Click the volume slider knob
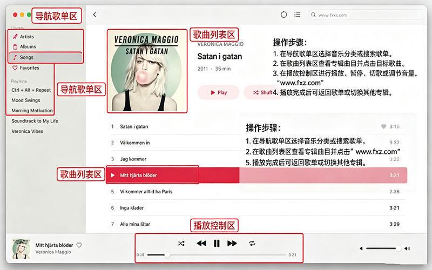 [x=398, y=248]
